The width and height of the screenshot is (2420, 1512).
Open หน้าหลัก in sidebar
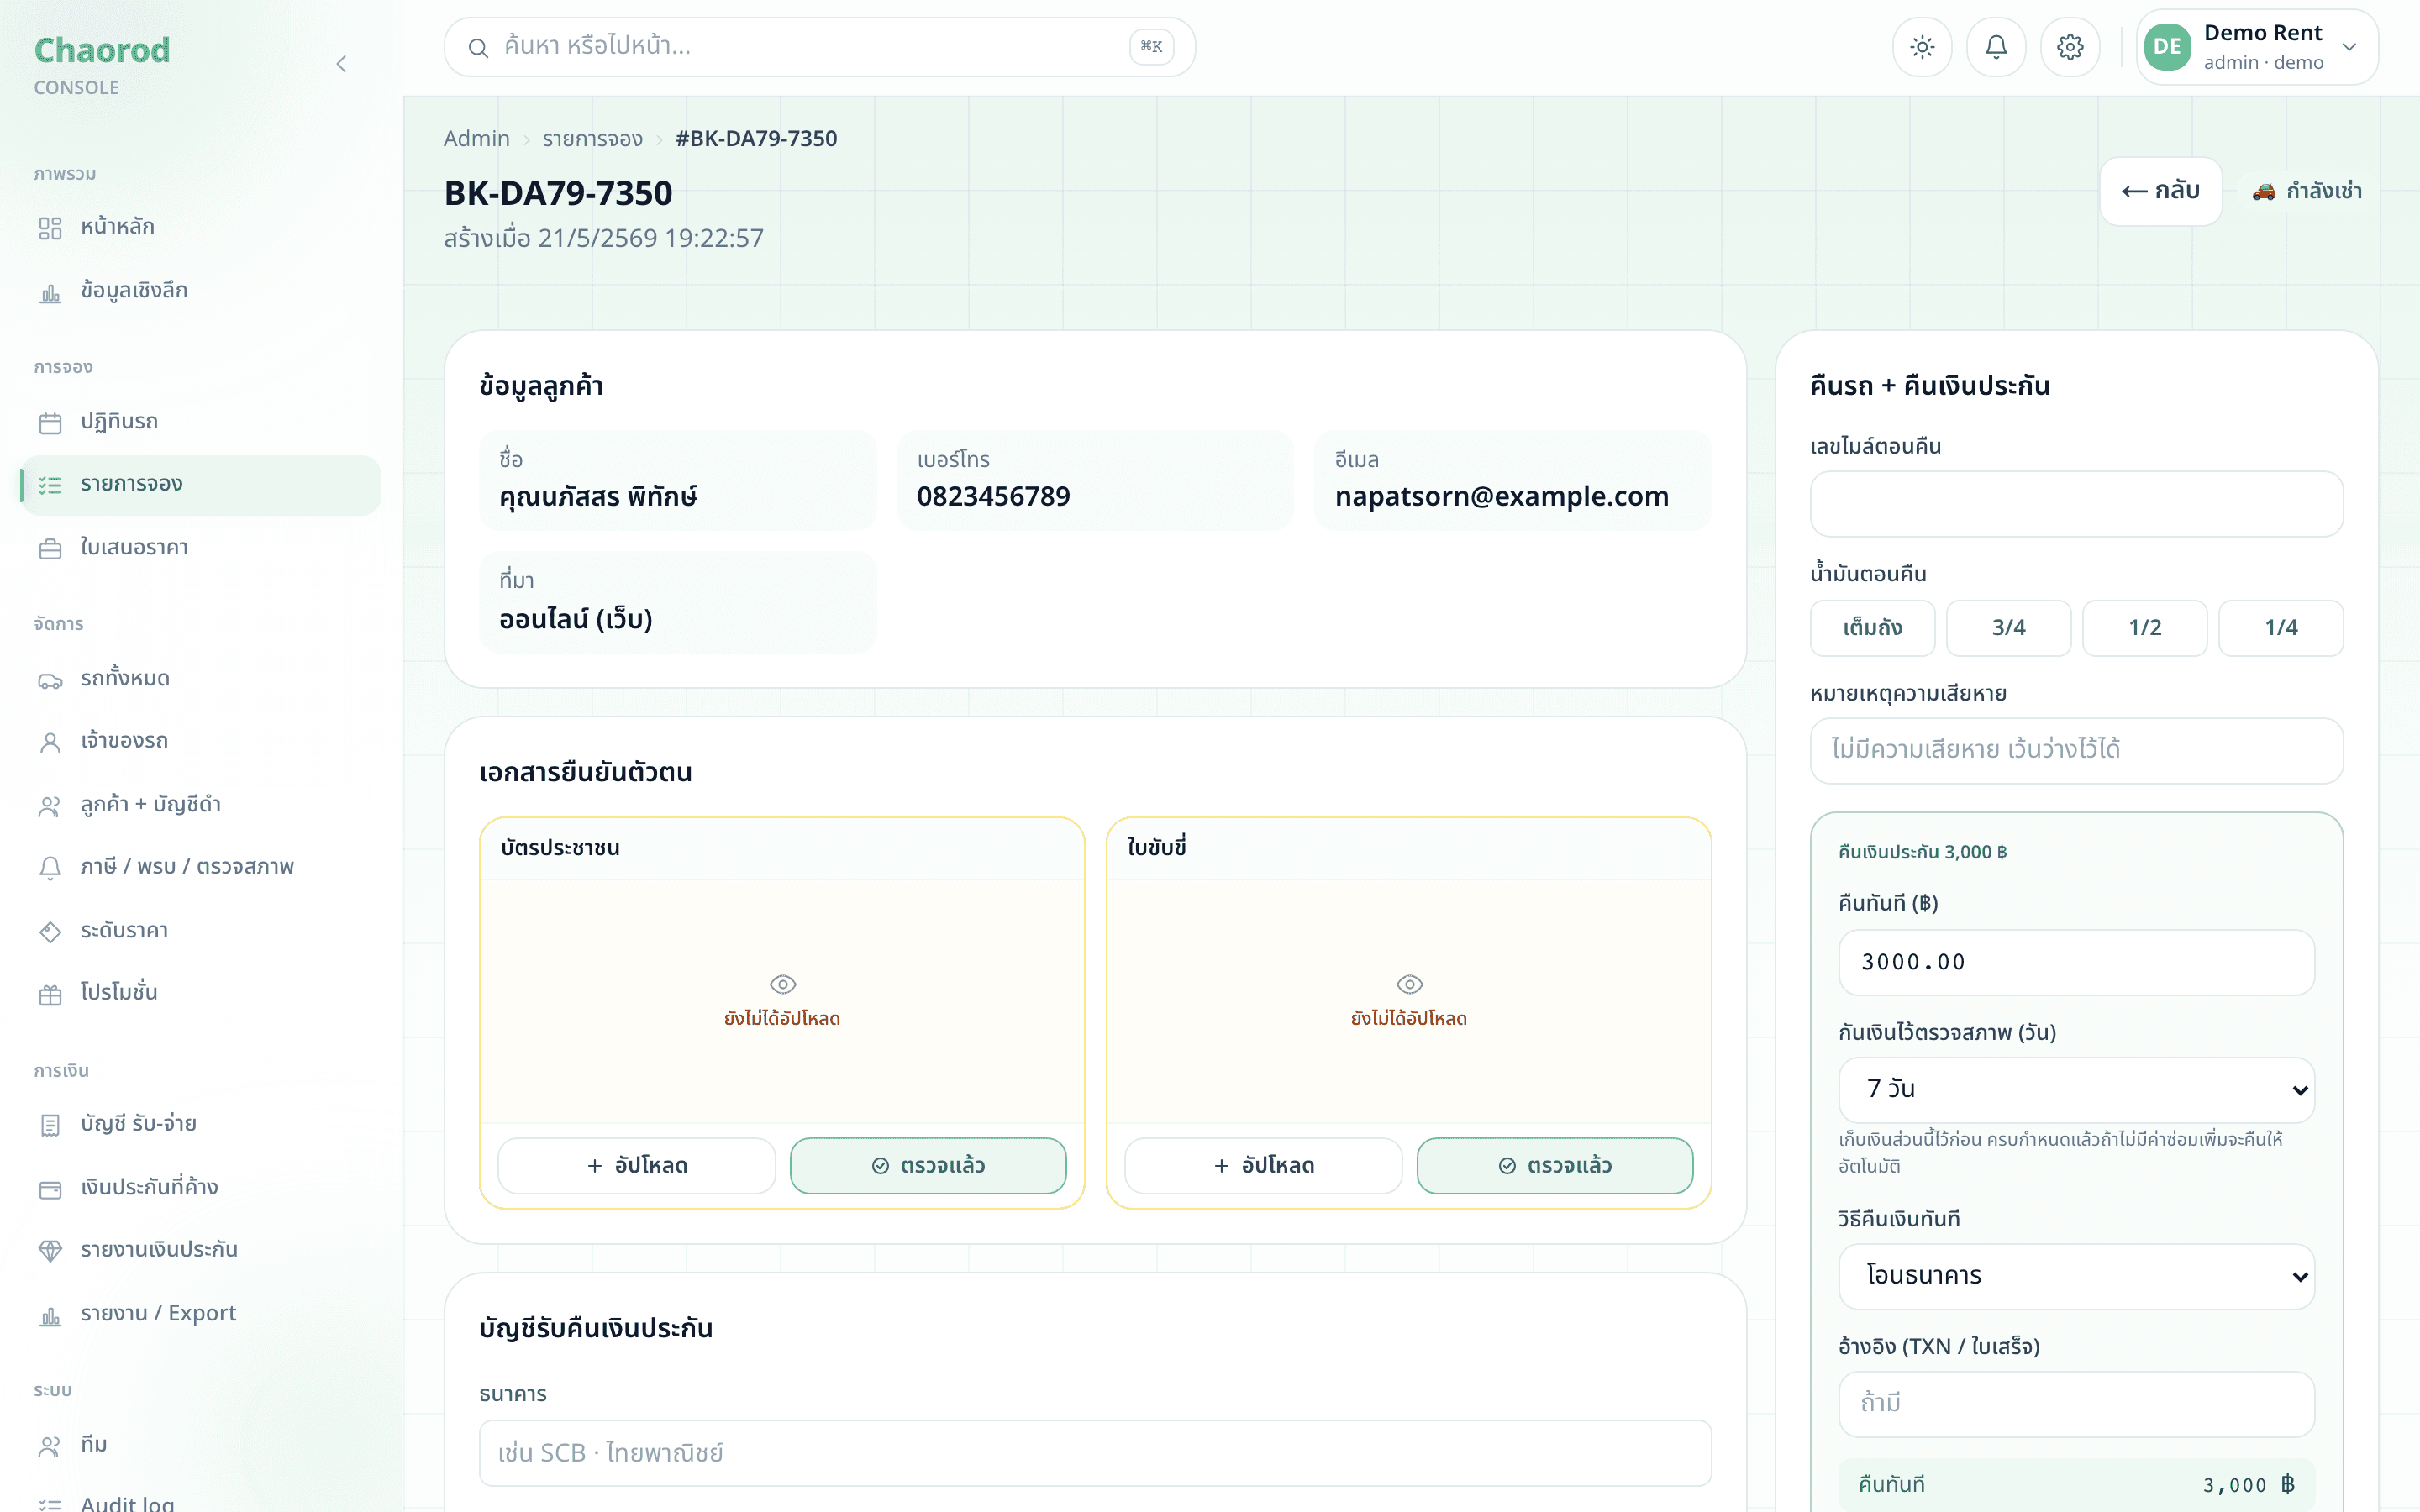click(x=200, y=228)
